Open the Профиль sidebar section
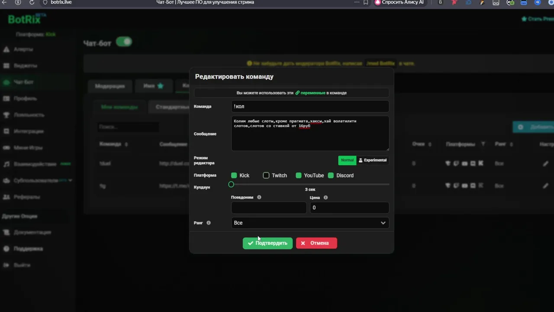Image resolution: width=554 pixels, height=312 pixels. (x=20, y=98)
